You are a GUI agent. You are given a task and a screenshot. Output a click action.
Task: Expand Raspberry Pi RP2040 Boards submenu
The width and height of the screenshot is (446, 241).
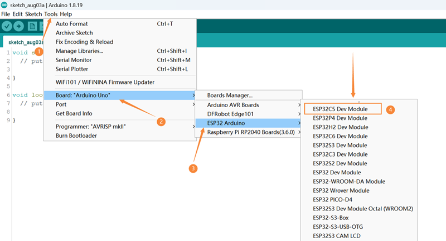[x=251, y=132]
